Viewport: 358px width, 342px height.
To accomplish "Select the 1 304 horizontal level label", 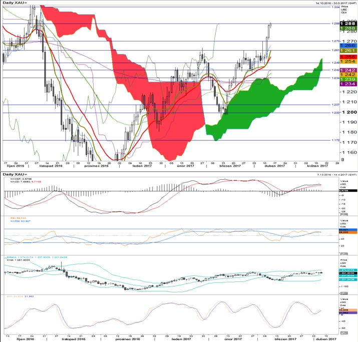I will pos(333,7).
